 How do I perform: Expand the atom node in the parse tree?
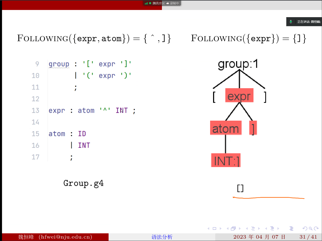pyautogui.click(x=225, y=128)
